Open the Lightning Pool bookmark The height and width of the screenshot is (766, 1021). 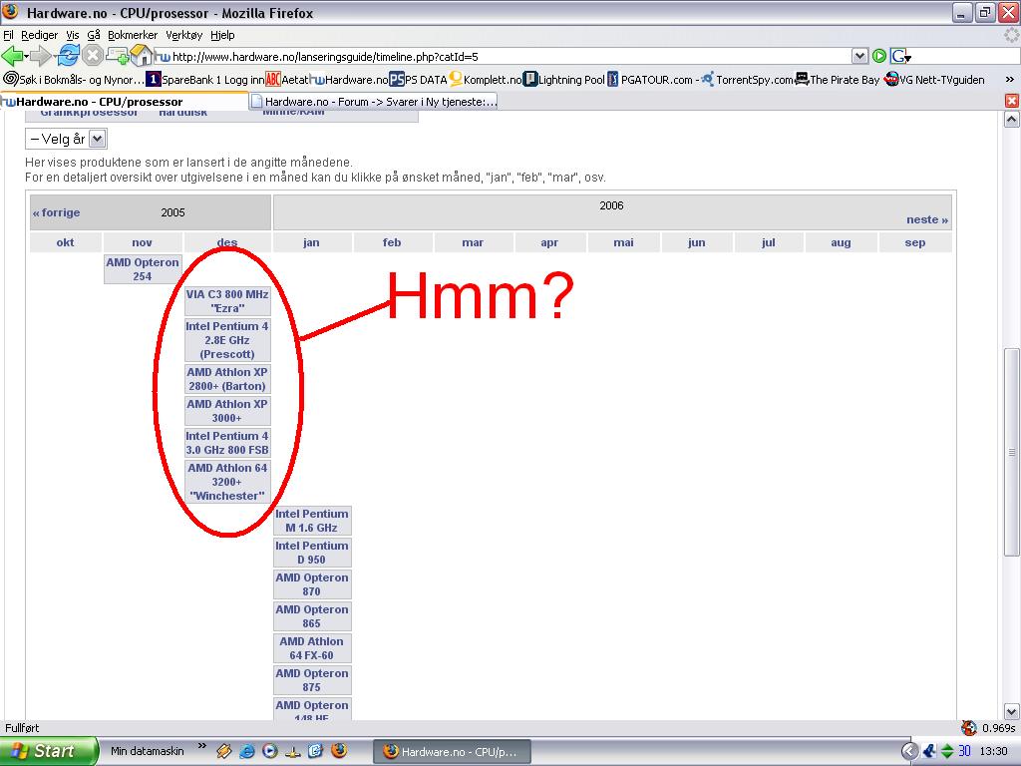[x=564, y=80]
